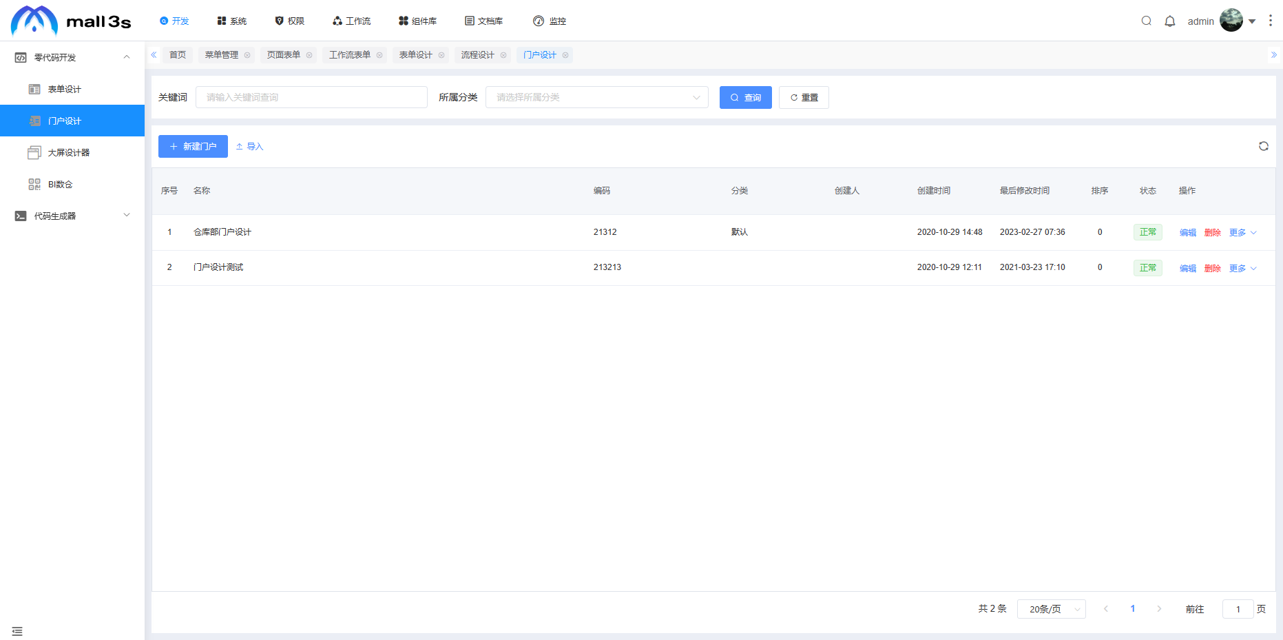This screenshot has height=640, width=1283.
Task: Switch to the 工作流表单 tab
Action: pos(350,55)
